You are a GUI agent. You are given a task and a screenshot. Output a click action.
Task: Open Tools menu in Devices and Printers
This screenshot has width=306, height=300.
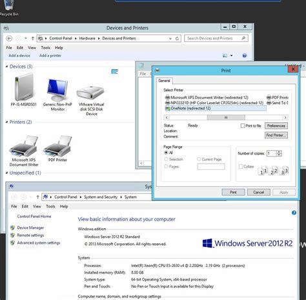tap(45, 48)
